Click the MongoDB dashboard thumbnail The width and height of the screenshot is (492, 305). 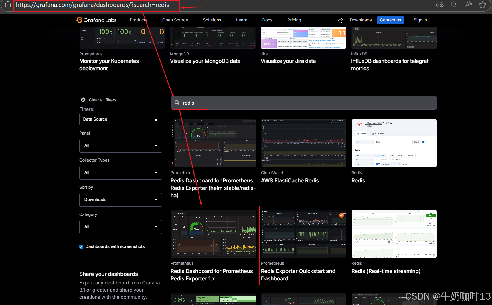[x=213, y=38]
